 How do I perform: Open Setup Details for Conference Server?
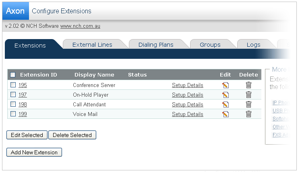click(187, 85)
